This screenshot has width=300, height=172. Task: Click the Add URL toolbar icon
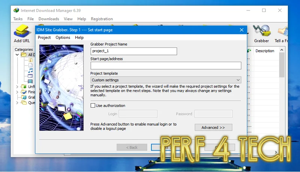pyautogui.click(x=22, y=33)
